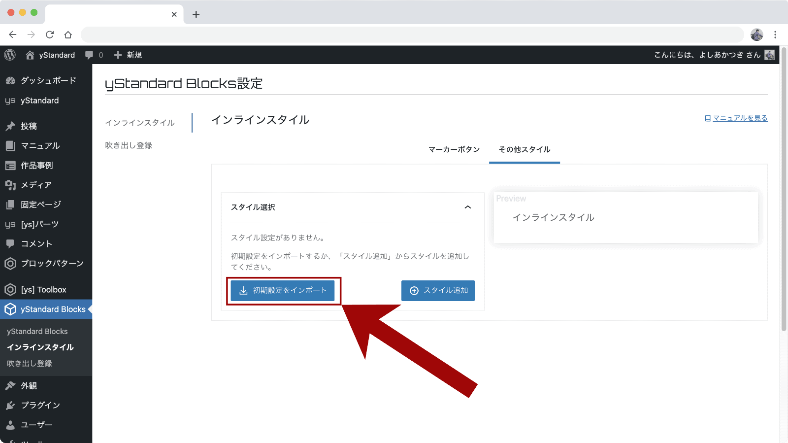
Task: Close the current browser tab
Action: [174, 14]
